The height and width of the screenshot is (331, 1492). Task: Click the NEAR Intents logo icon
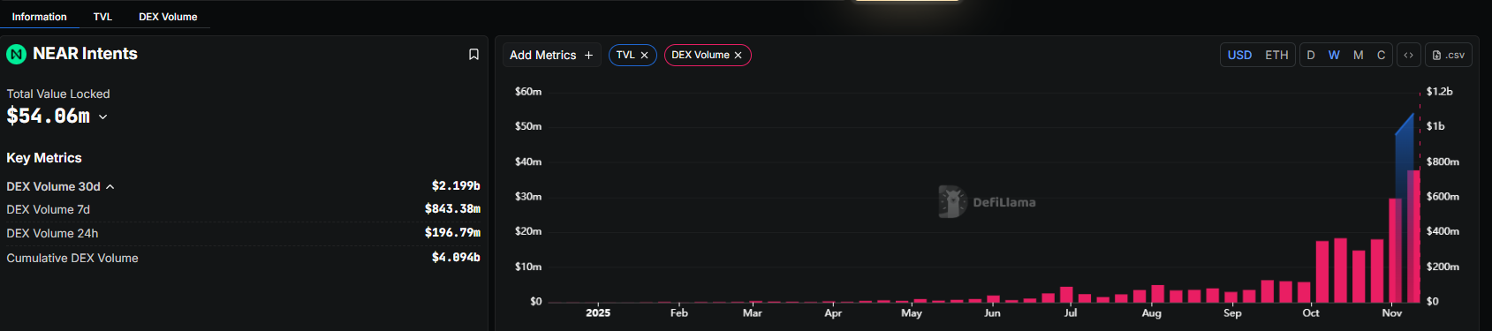click(16, 55)
